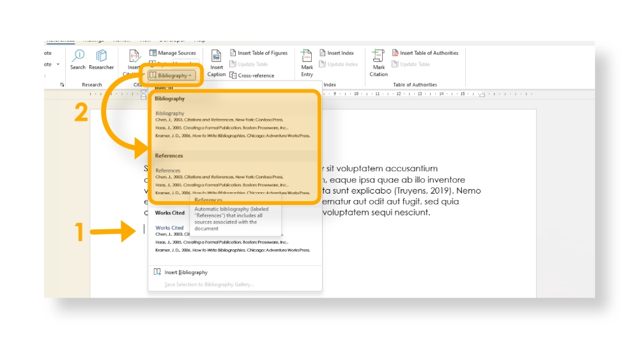Click the Mark Citation icon

[379, 63]
